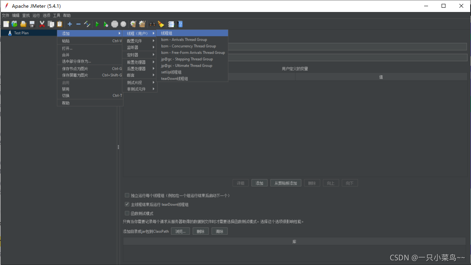Expand the 线程（用户） submenu

[140, 33]
